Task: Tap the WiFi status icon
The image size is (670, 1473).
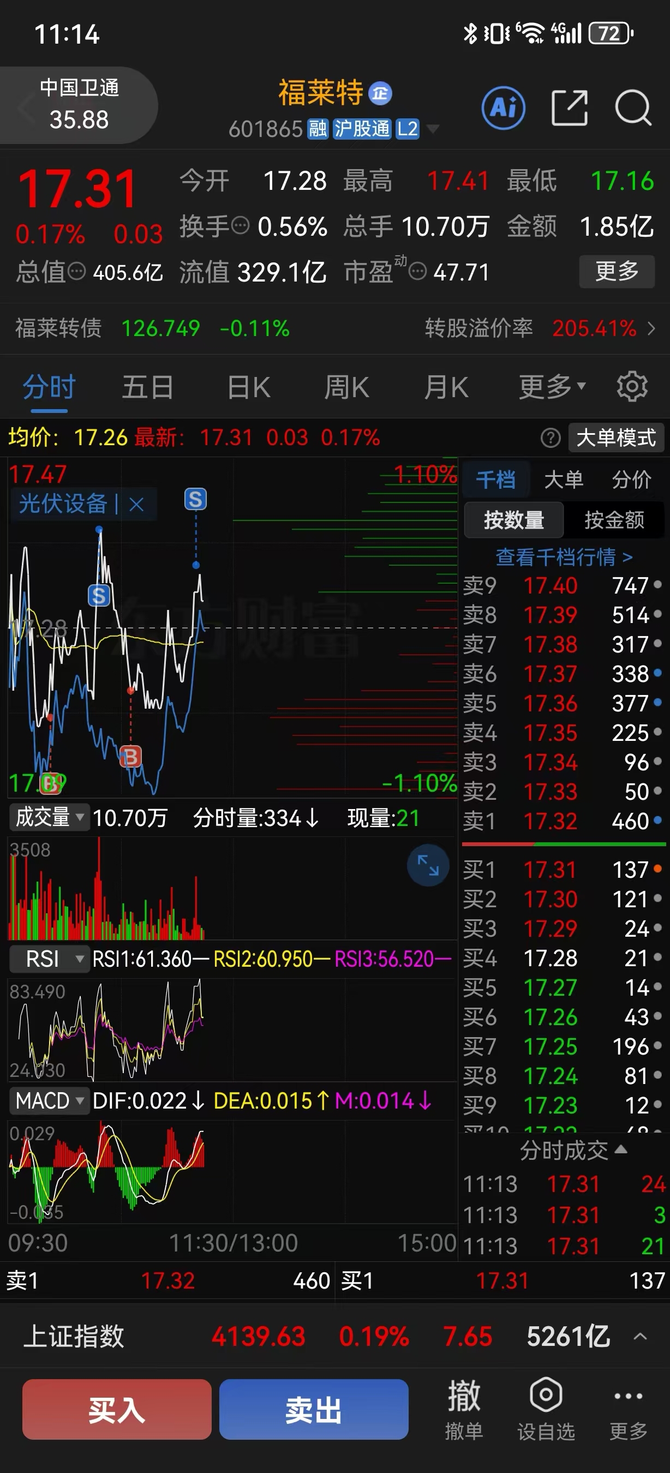Action: (531, 34)
